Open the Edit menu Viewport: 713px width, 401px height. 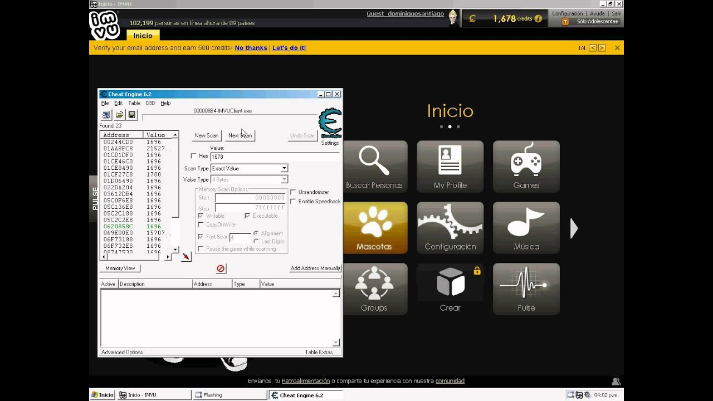coord(118,103)
